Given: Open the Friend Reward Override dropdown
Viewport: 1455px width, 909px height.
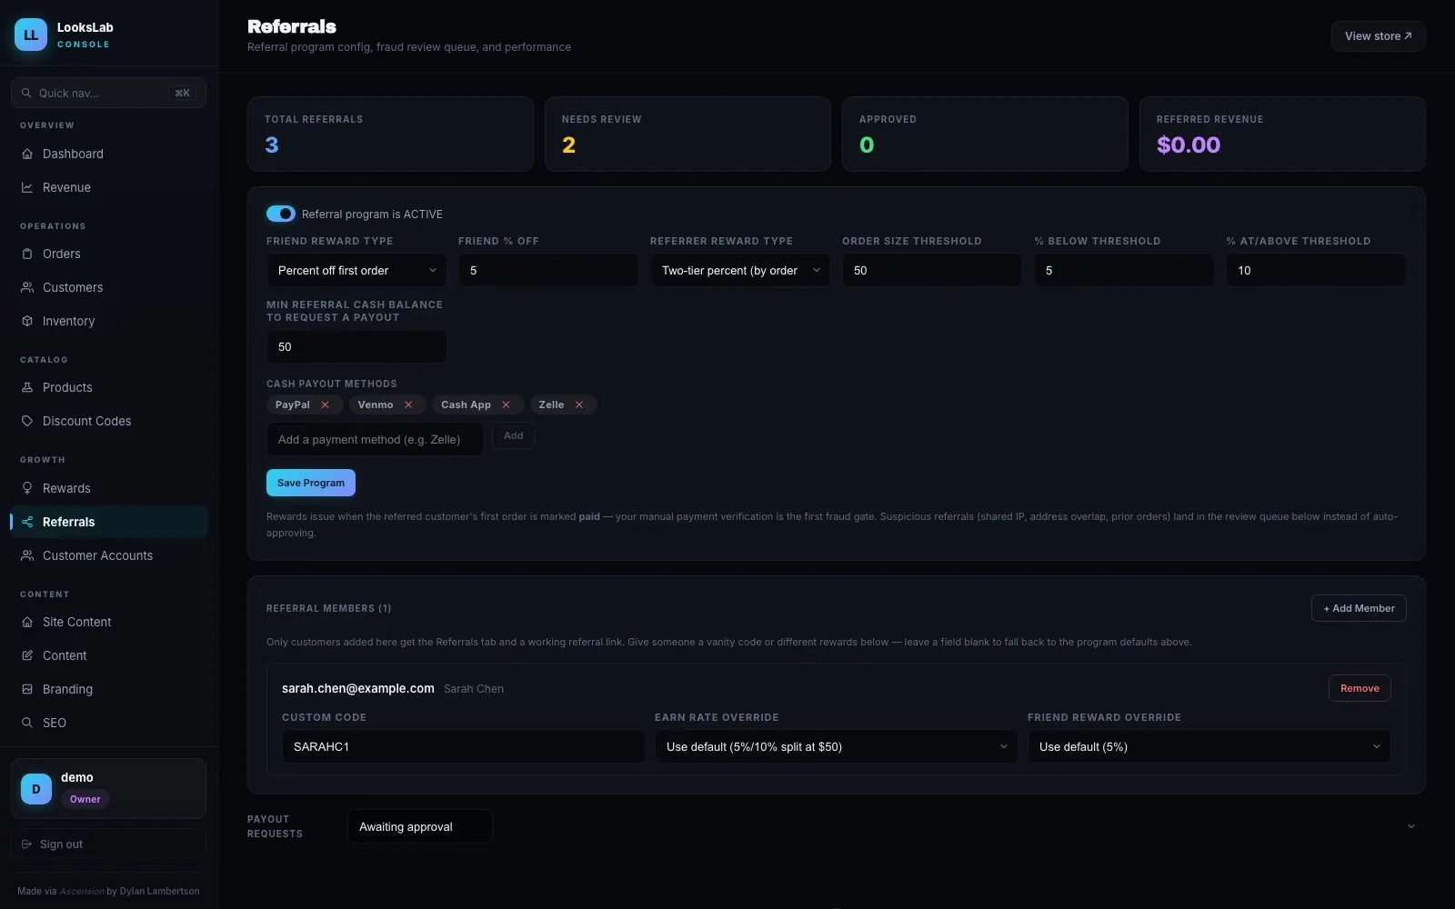Looking at the screenshot, I should pyautogui.click(x=1209, y=746).
